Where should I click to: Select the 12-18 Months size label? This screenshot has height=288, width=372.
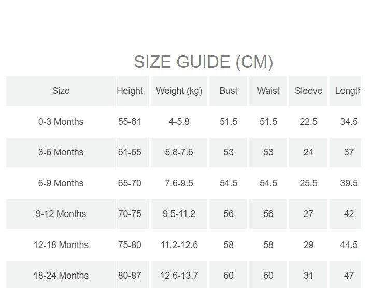tap(61, 245)
